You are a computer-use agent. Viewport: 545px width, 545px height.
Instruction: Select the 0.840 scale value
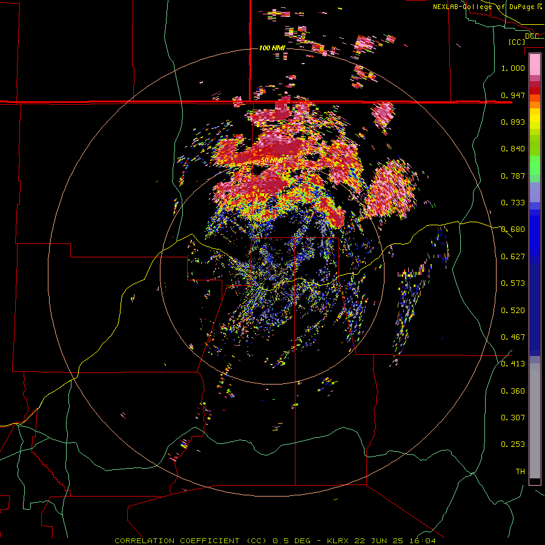pyautogui.click(x=513, y=149)
